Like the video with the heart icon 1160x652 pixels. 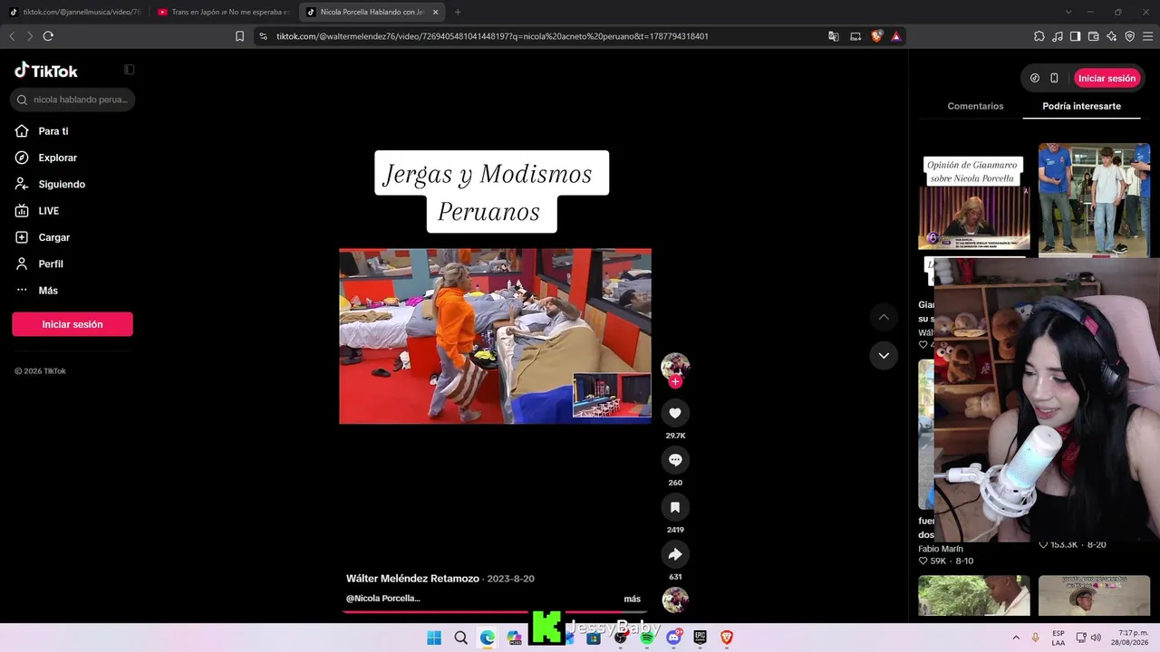point(675,413)
